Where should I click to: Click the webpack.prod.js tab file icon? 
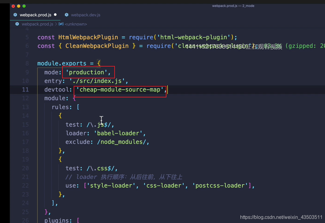coord(15,15)
